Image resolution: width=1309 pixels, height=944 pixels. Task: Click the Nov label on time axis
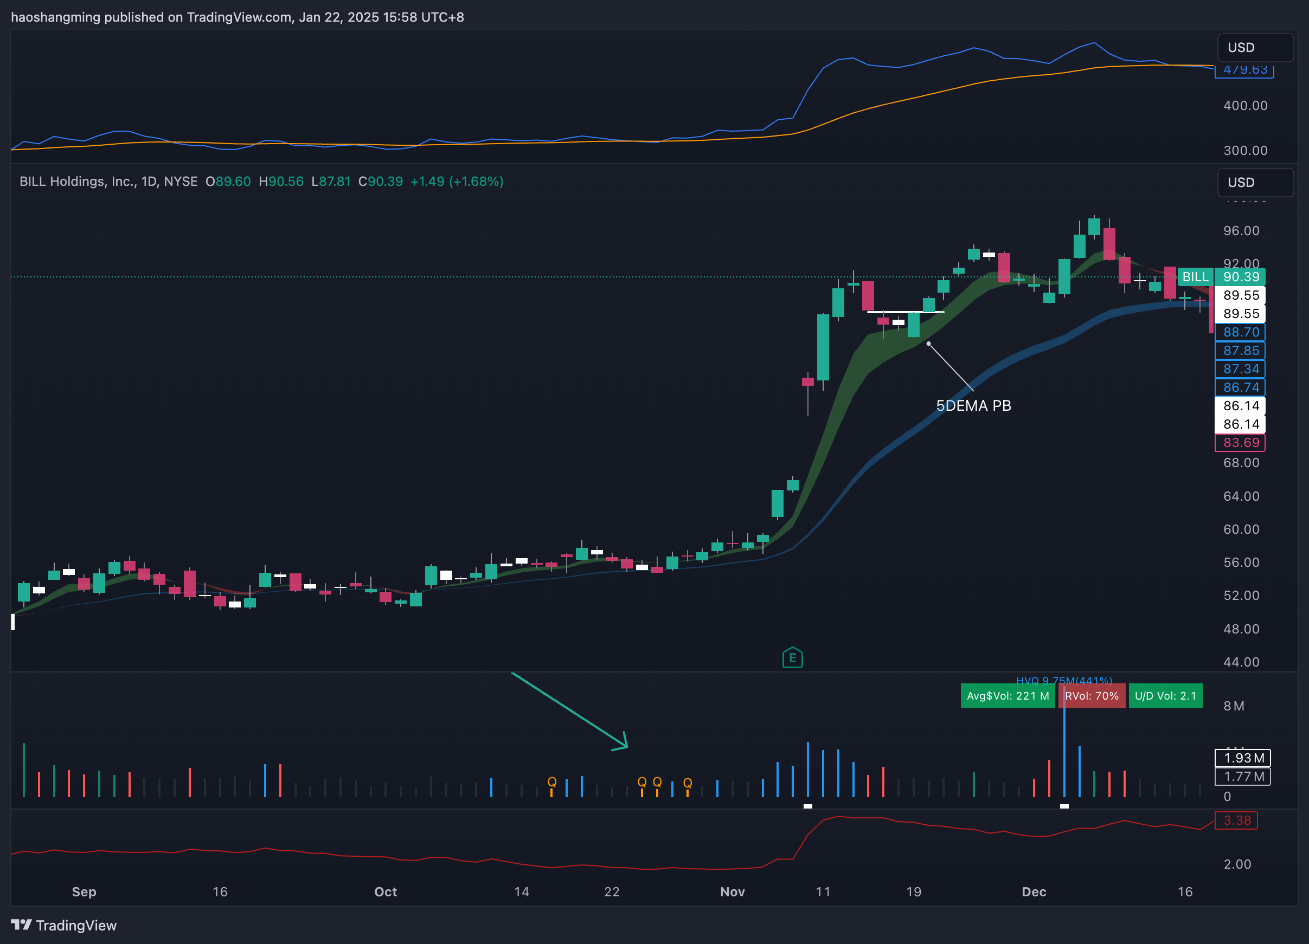click(732, 891)
